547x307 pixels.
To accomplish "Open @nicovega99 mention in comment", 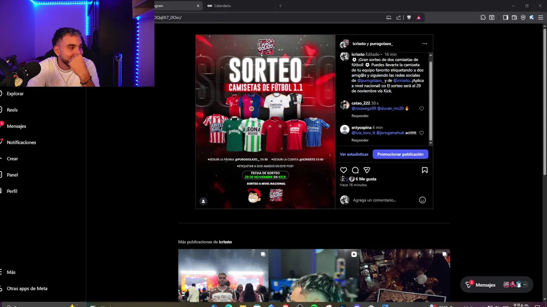I will coord(364,108).
